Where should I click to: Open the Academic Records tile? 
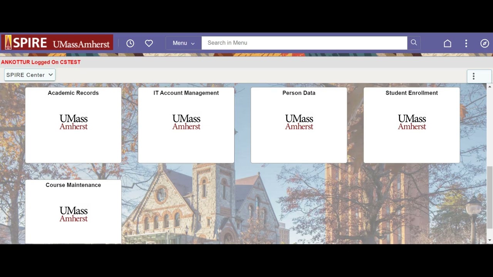pyautogui.click(x=73, y=125)
